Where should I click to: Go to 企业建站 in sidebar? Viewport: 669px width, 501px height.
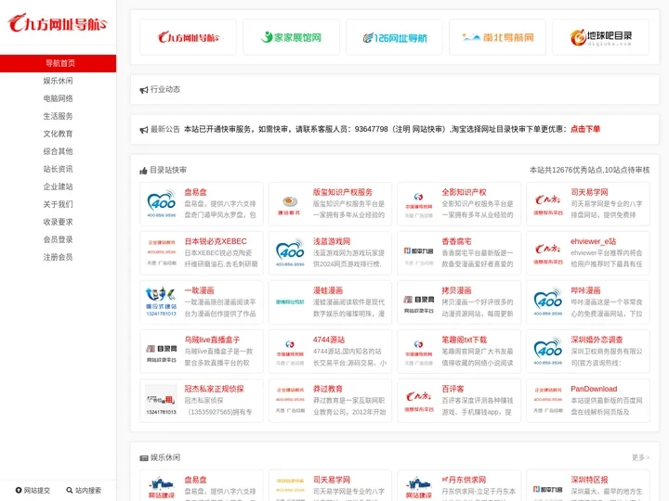tap(58, 186)
